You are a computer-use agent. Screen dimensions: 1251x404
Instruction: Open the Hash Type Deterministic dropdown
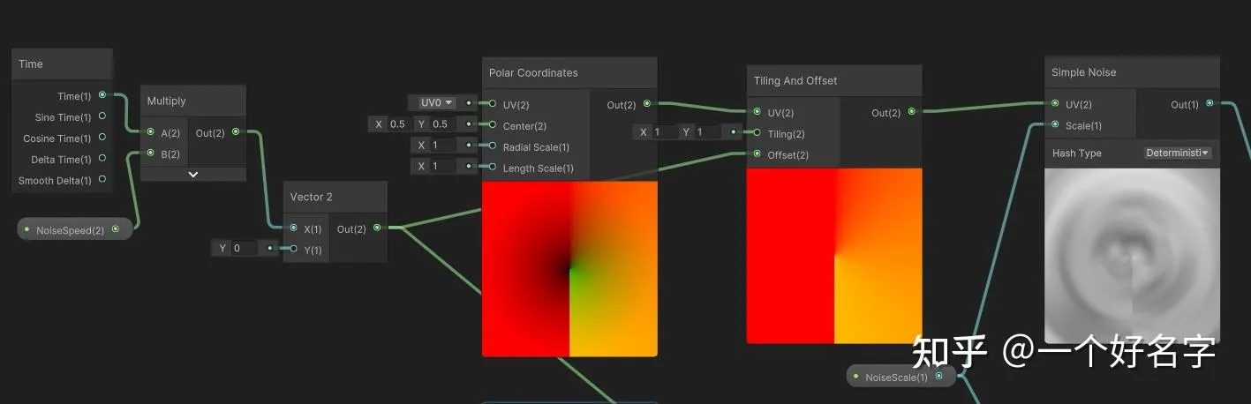pyautogui.click(x=1177, y=153)
